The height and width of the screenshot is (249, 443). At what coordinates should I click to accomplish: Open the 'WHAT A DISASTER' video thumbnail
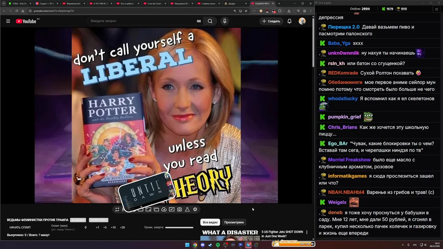(x=230, y=235)
